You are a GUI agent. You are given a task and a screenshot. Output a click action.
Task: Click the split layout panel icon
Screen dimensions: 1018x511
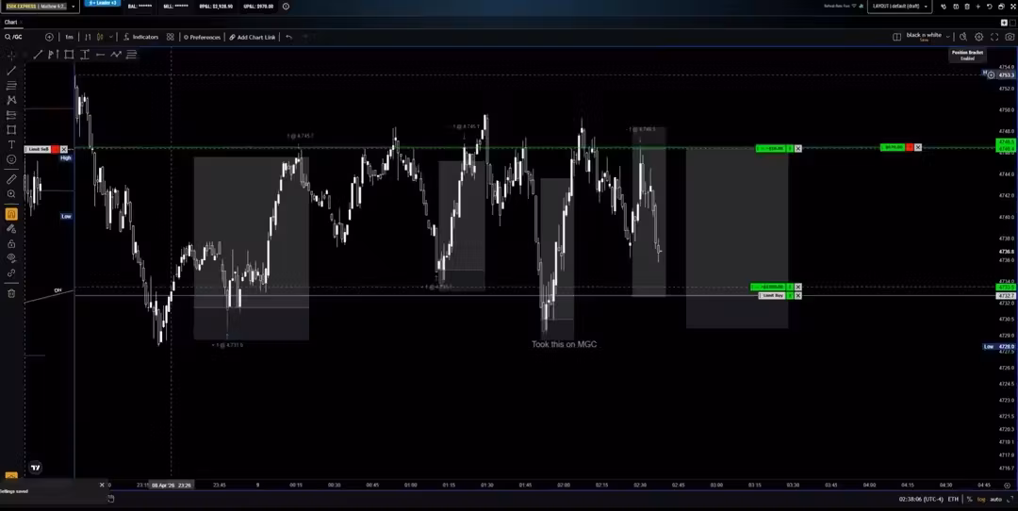pyautogui.click(x=896, y=37)
